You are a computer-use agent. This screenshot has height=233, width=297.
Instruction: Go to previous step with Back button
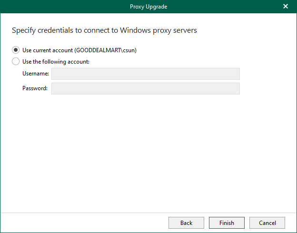pos(186,223)
